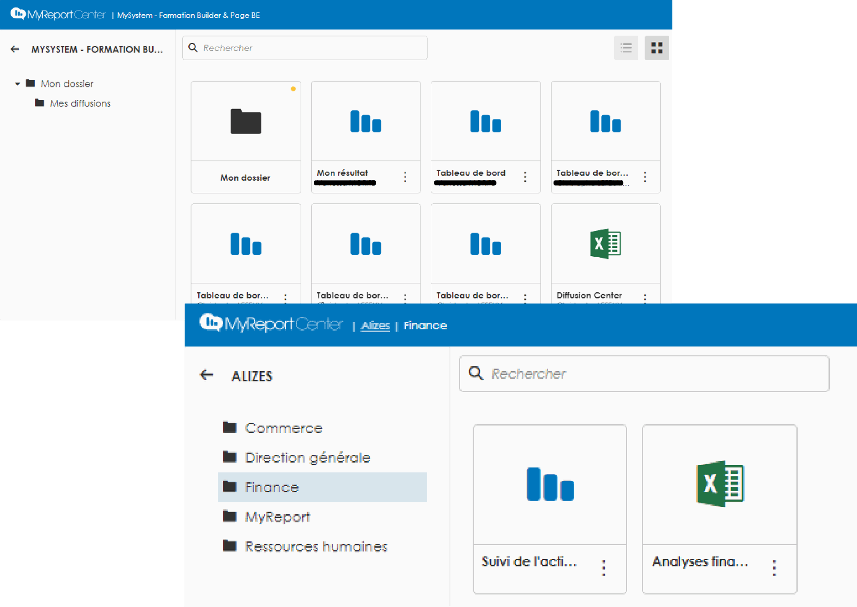857x607 pixels.
Task: Open the Mon dossier folder tile
Action: 245,121
